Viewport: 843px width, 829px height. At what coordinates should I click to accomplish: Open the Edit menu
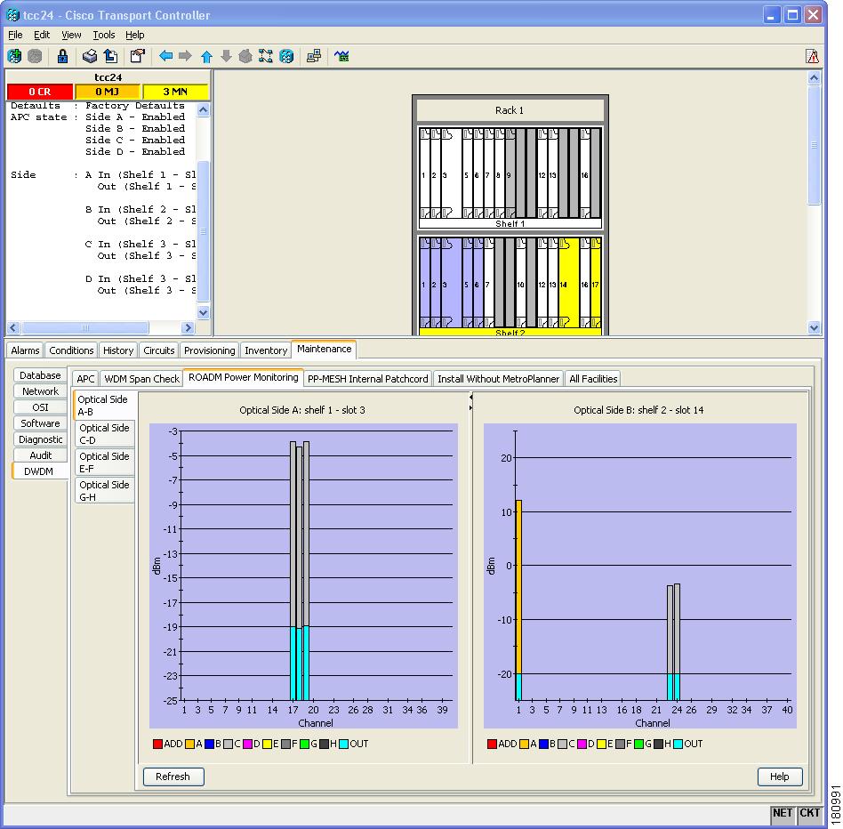tap(42, 35)
